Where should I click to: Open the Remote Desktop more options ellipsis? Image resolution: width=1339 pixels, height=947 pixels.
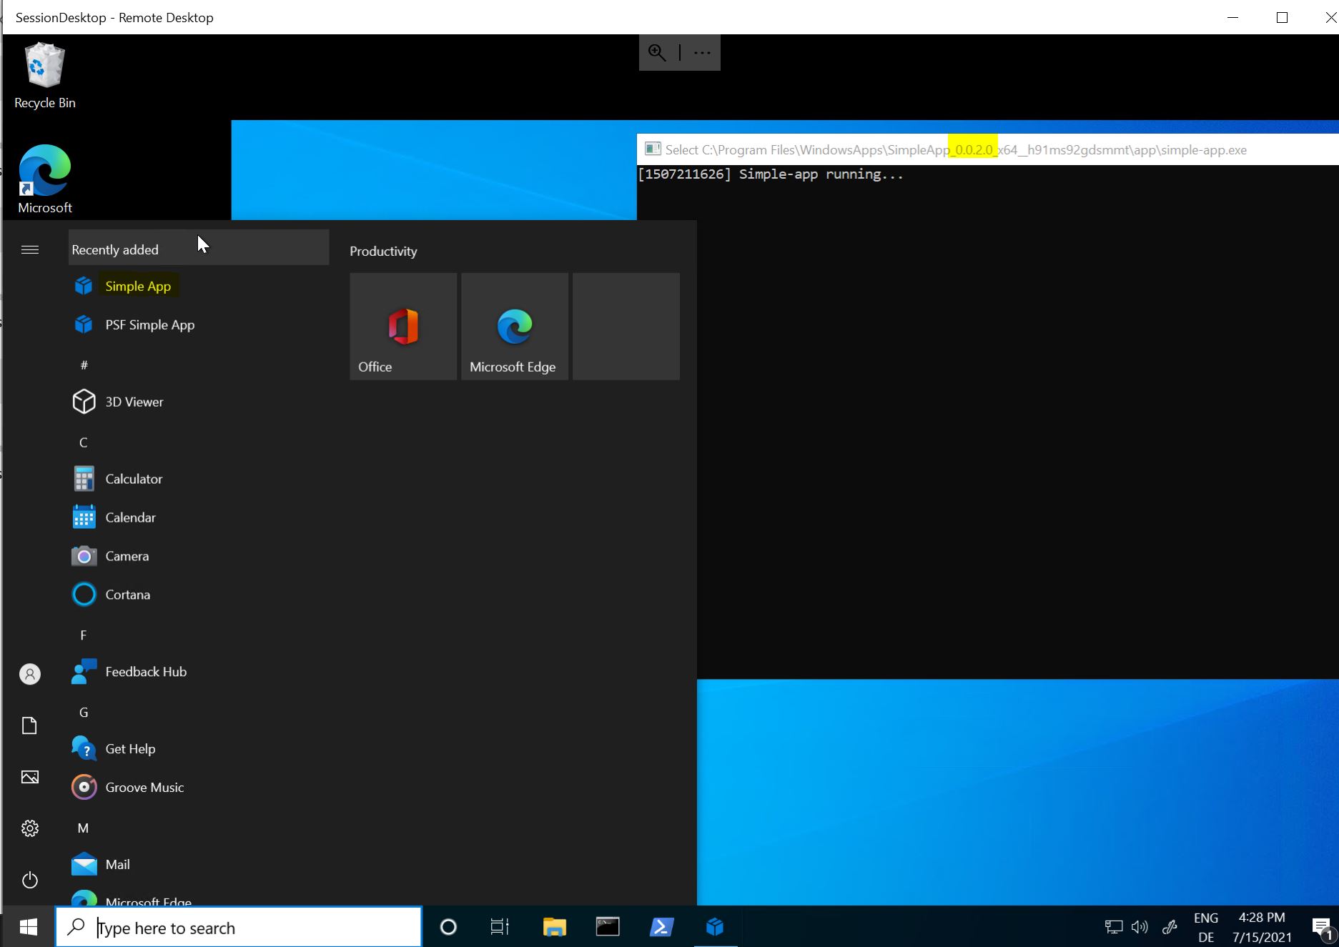click(x=702, y=52)
